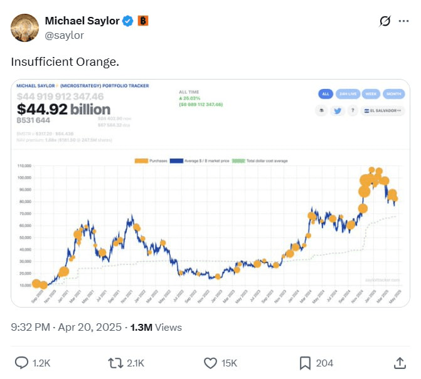Like the post with the heart icon

tap(211, 362)
